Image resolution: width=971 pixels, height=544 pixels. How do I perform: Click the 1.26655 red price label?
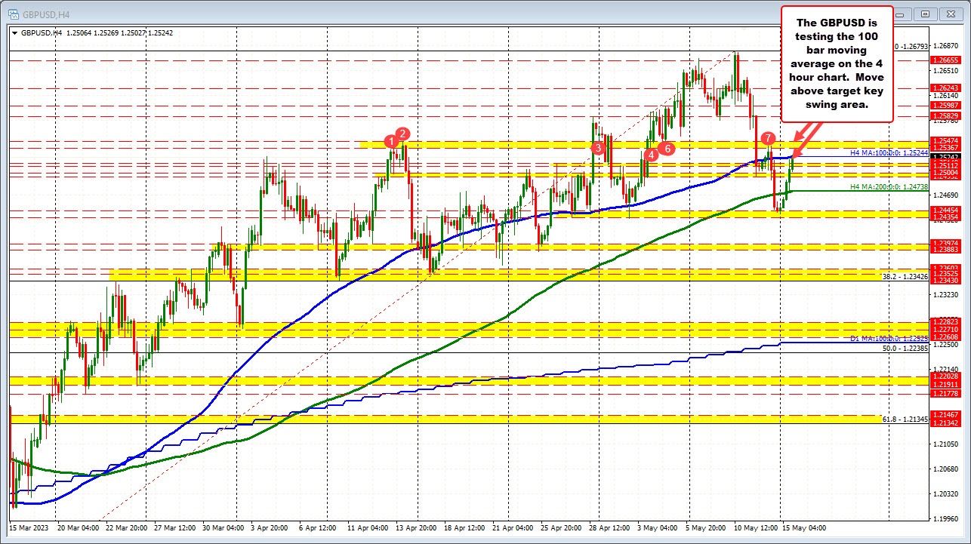(945, 60)
